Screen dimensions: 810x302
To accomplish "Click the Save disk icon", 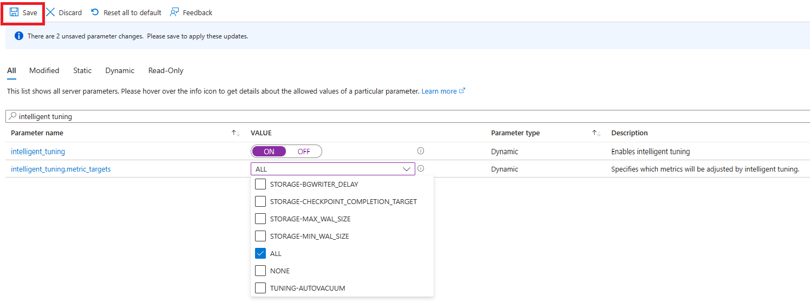I will (x=14, y=12).
